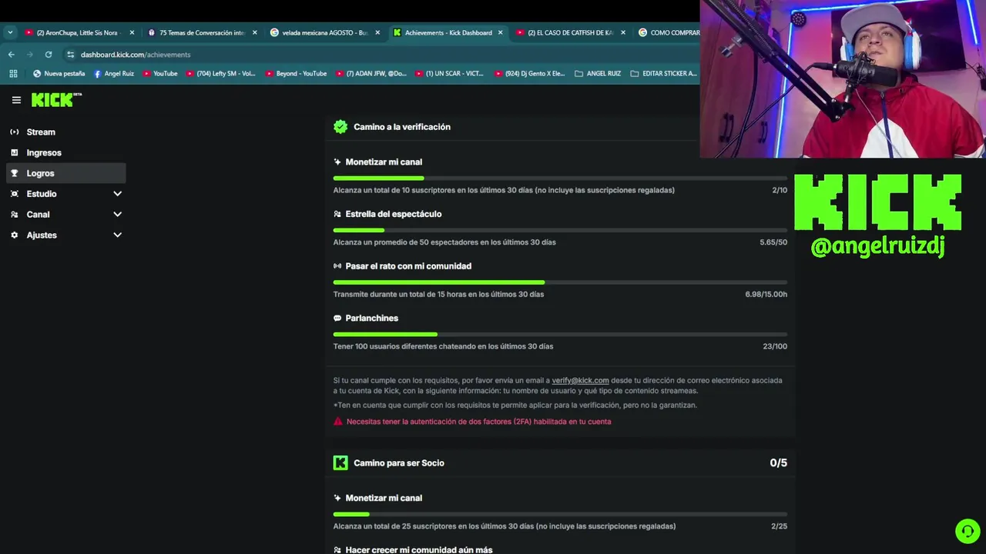Click the icon beside Estrella del espectáculo
The width and height of the screenshot is (986, 554).
(337, 214)
